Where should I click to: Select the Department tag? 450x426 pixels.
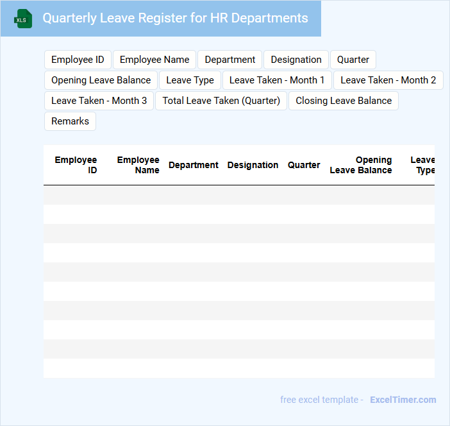230,60
